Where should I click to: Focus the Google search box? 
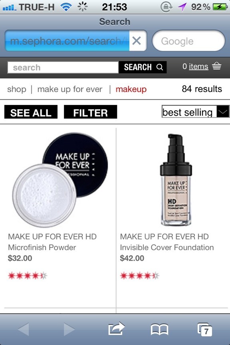pos(188,41)
